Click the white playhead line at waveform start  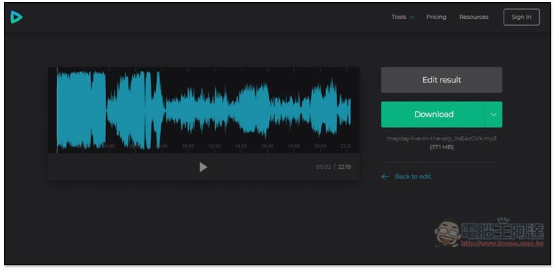pos(57,110)
